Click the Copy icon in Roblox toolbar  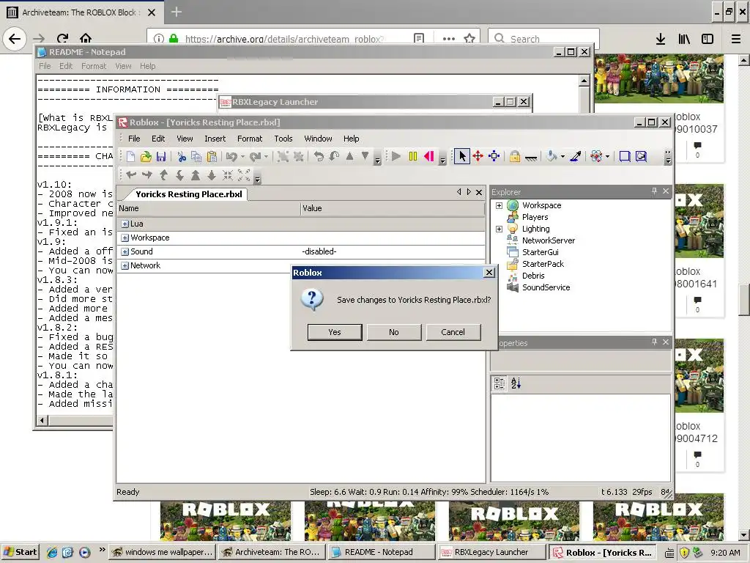click(x=196, y=157)
